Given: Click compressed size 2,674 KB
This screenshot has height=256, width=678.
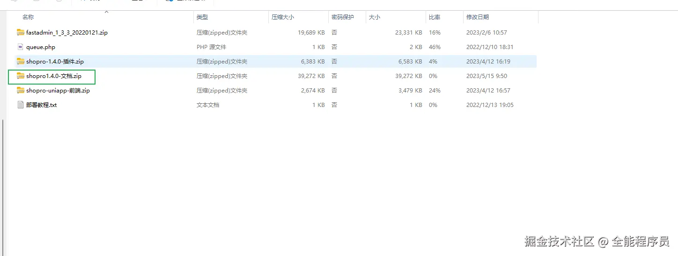Looking at the screenshot, I should click(x=313, y=91).
